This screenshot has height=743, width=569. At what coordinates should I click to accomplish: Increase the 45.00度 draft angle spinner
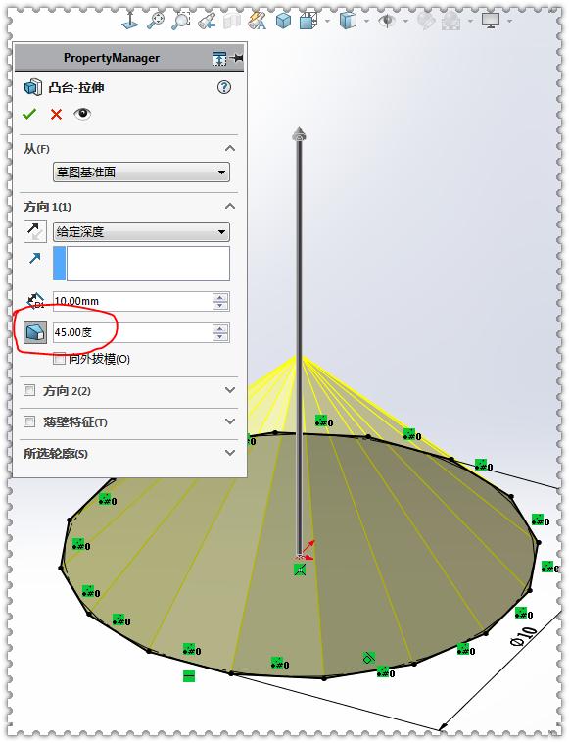point(220,328)
